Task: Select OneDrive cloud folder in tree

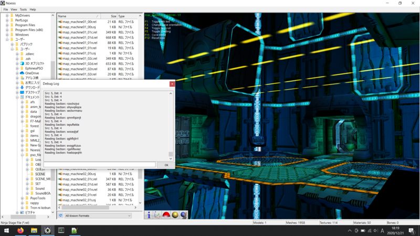Action: pos(32,73)
